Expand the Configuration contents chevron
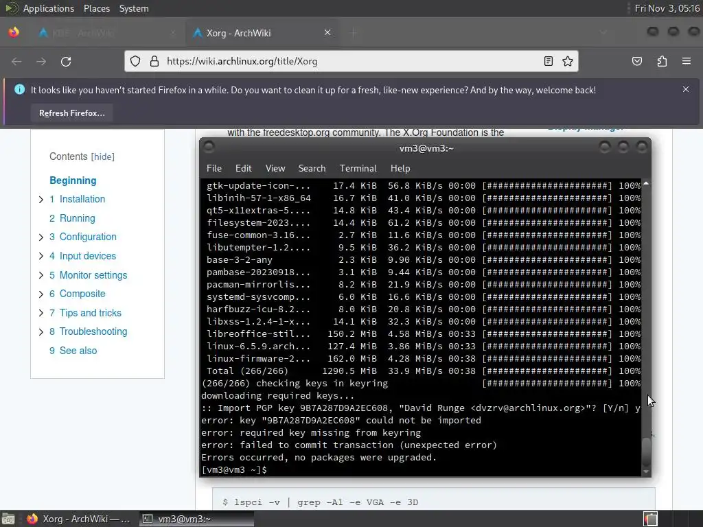This screenshot has width=703, height=527. point(41,237)
